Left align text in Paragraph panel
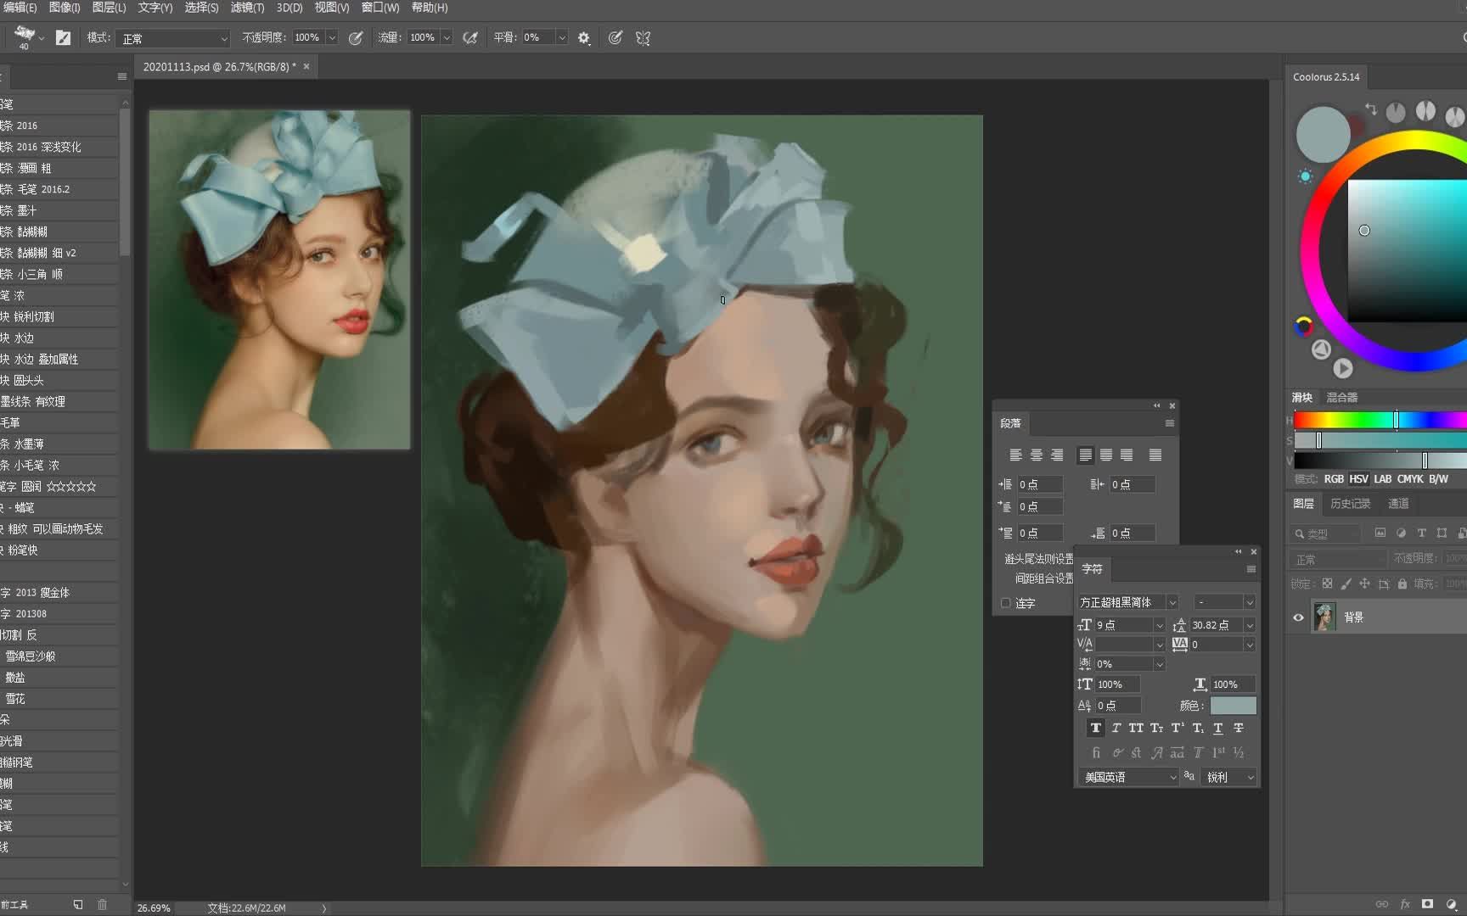 point(1015,455)
